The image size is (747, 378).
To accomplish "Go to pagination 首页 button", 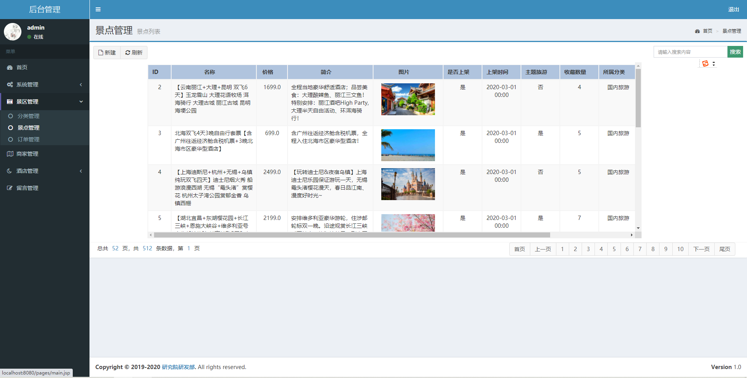I will coord(519,249).
